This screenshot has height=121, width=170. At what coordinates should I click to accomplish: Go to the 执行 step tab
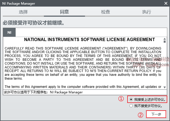pos(147,12)
